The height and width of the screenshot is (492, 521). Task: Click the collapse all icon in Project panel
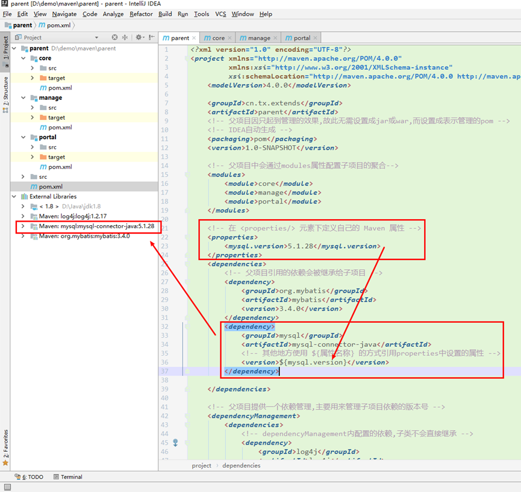(125, 37)
